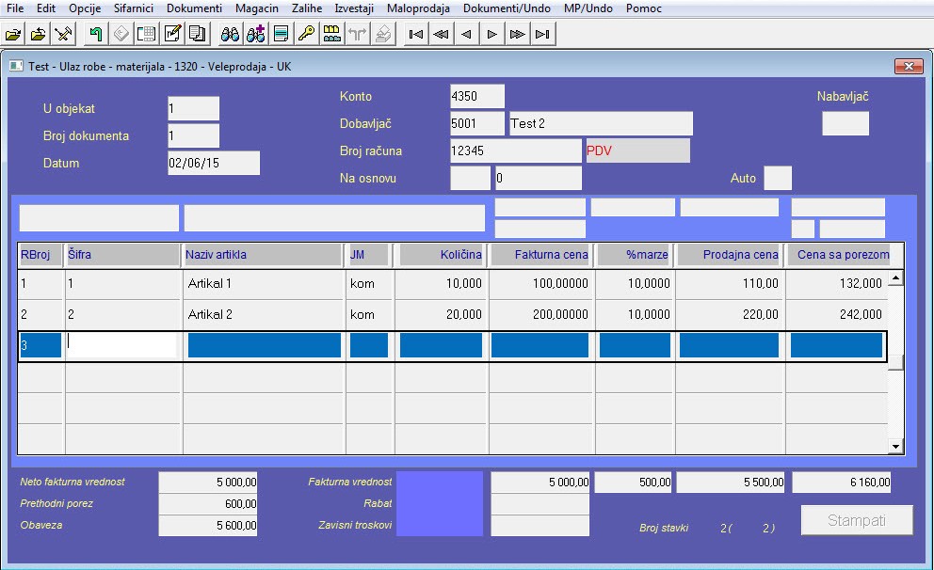Open the Dokumenti menu
Image resolution: width=934 pixels, height=570 pixels.
tap(194, 8)
